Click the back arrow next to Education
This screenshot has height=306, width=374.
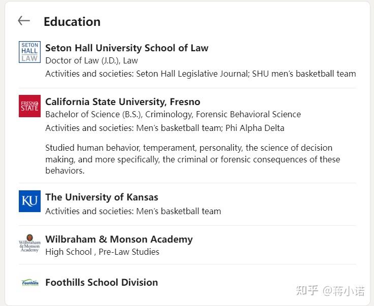point(23,21)
